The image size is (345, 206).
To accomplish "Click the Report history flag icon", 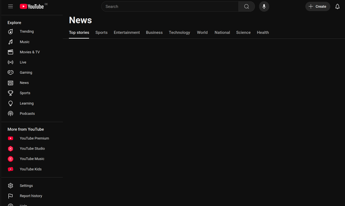I will click(11, 196).
